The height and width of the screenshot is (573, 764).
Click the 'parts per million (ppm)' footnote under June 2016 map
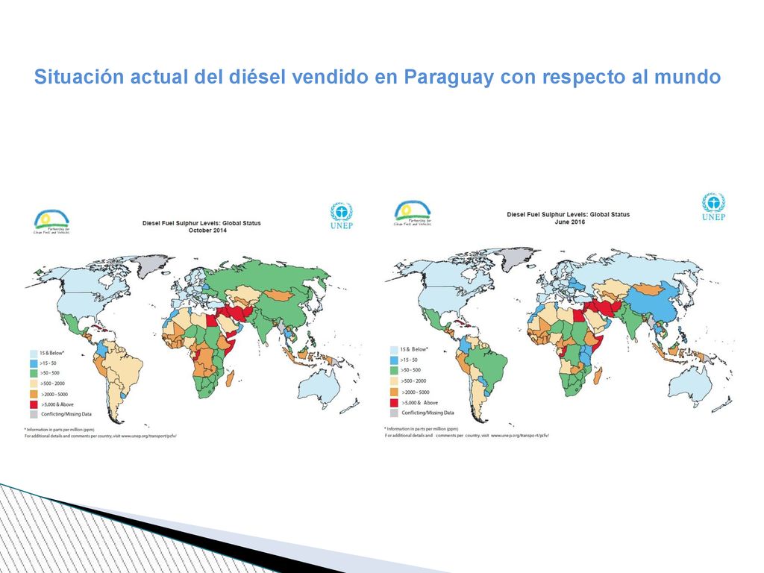[x=422, y=429]
